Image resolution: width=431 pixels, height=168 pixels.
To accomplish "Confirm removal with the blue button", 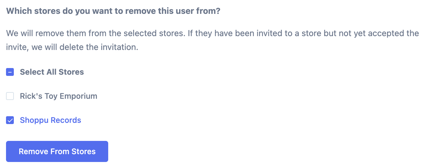I will (57, 151).
